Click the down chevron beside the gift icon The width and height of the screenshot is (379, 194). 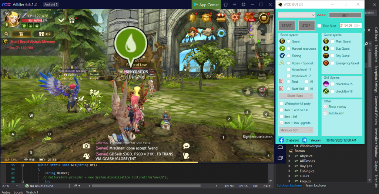click(x=61, y=20)
